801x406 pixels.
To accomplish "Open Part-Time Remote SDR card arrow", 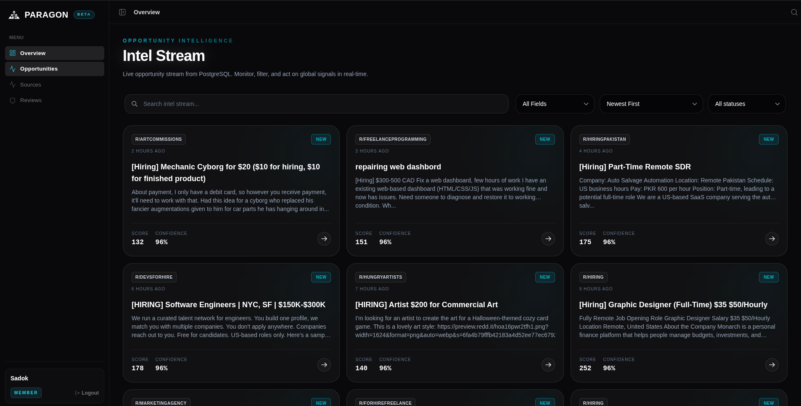I will pyautogui.click(x=772, y=239).
